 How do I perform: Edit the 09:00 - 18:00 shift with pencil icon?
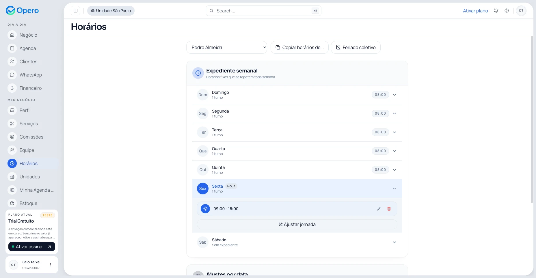379,209
